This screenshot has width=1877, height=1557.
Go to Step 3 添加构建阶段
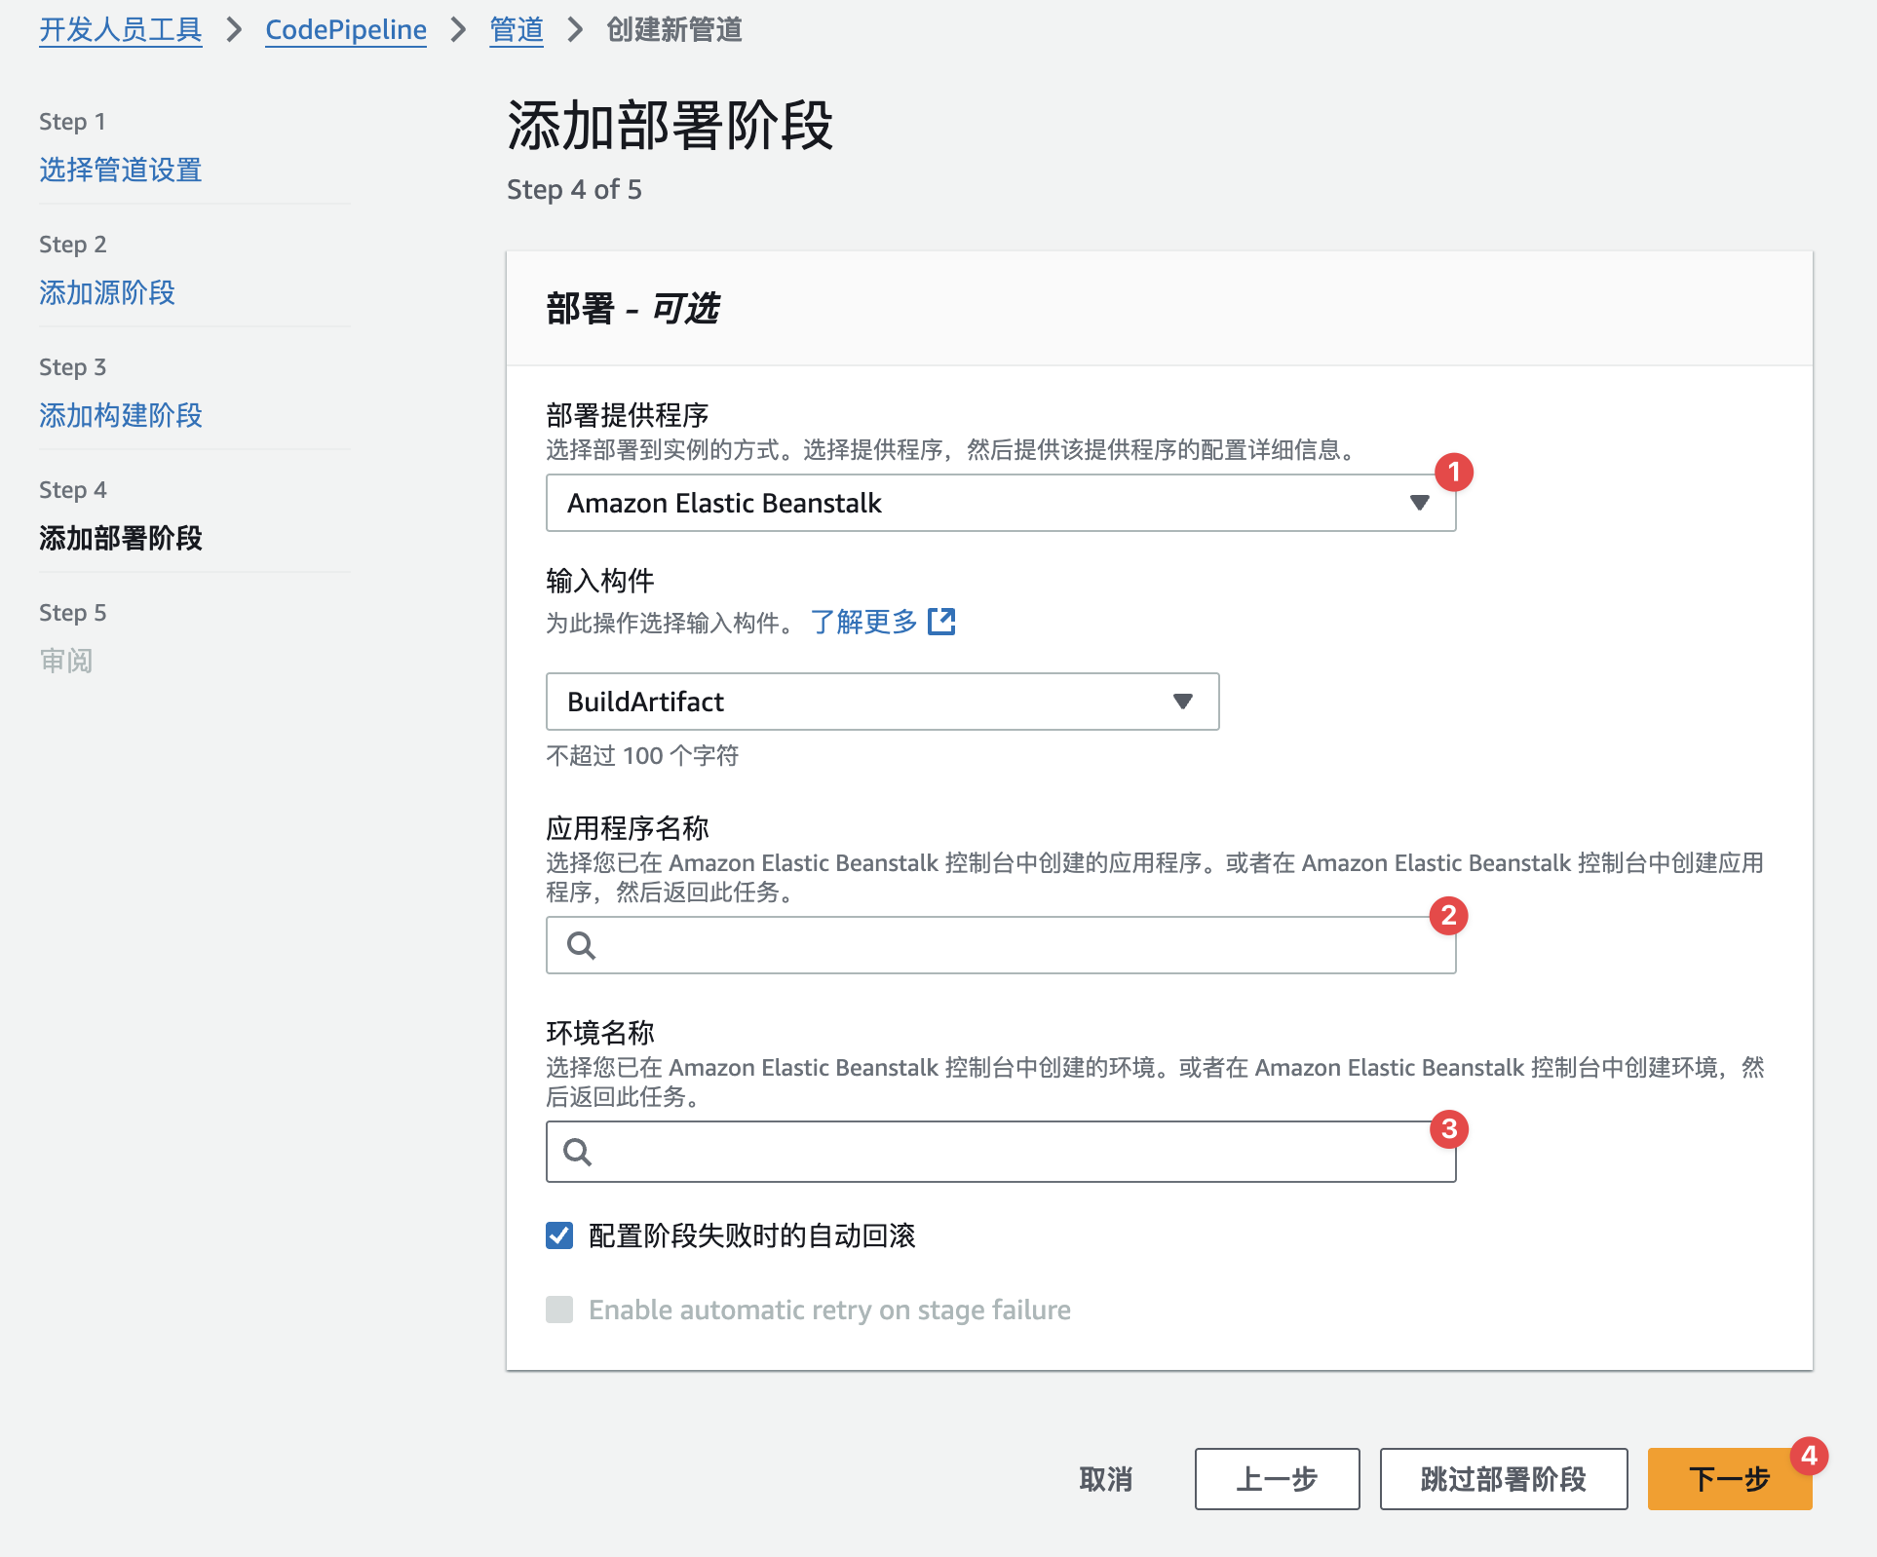(x=120, y=415)
